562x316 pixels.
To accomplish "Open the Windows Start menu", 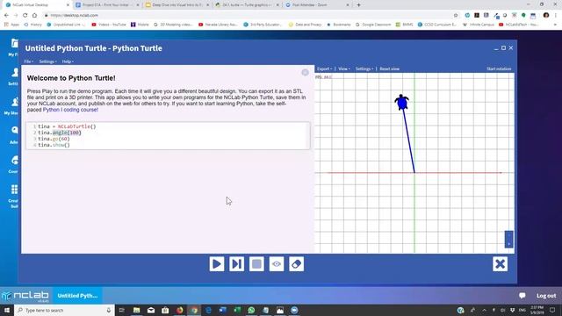I will 6,310.
